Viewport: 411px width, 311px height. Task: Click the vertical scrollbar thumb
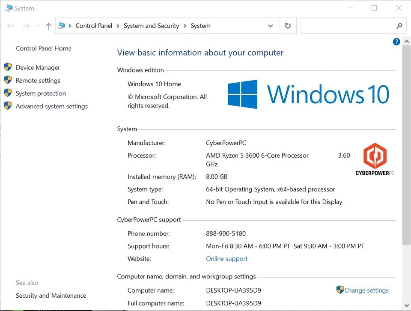coord(406,146)
